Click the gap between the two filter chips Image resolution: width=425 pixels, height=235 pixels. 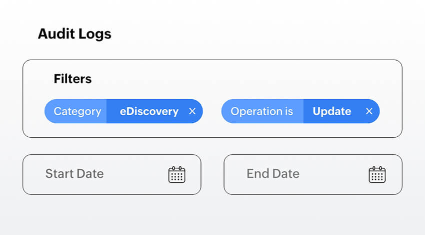tap(212, 111)
